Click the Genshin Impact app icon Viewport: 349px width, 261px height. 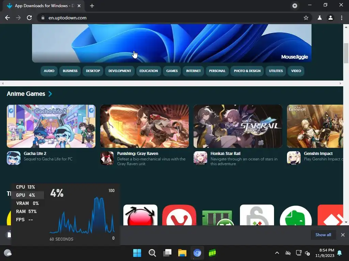[294, 158]
